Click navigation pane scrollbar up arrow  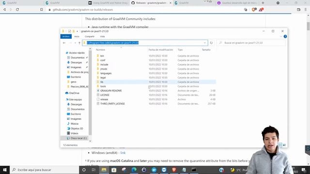click(90, 49)
